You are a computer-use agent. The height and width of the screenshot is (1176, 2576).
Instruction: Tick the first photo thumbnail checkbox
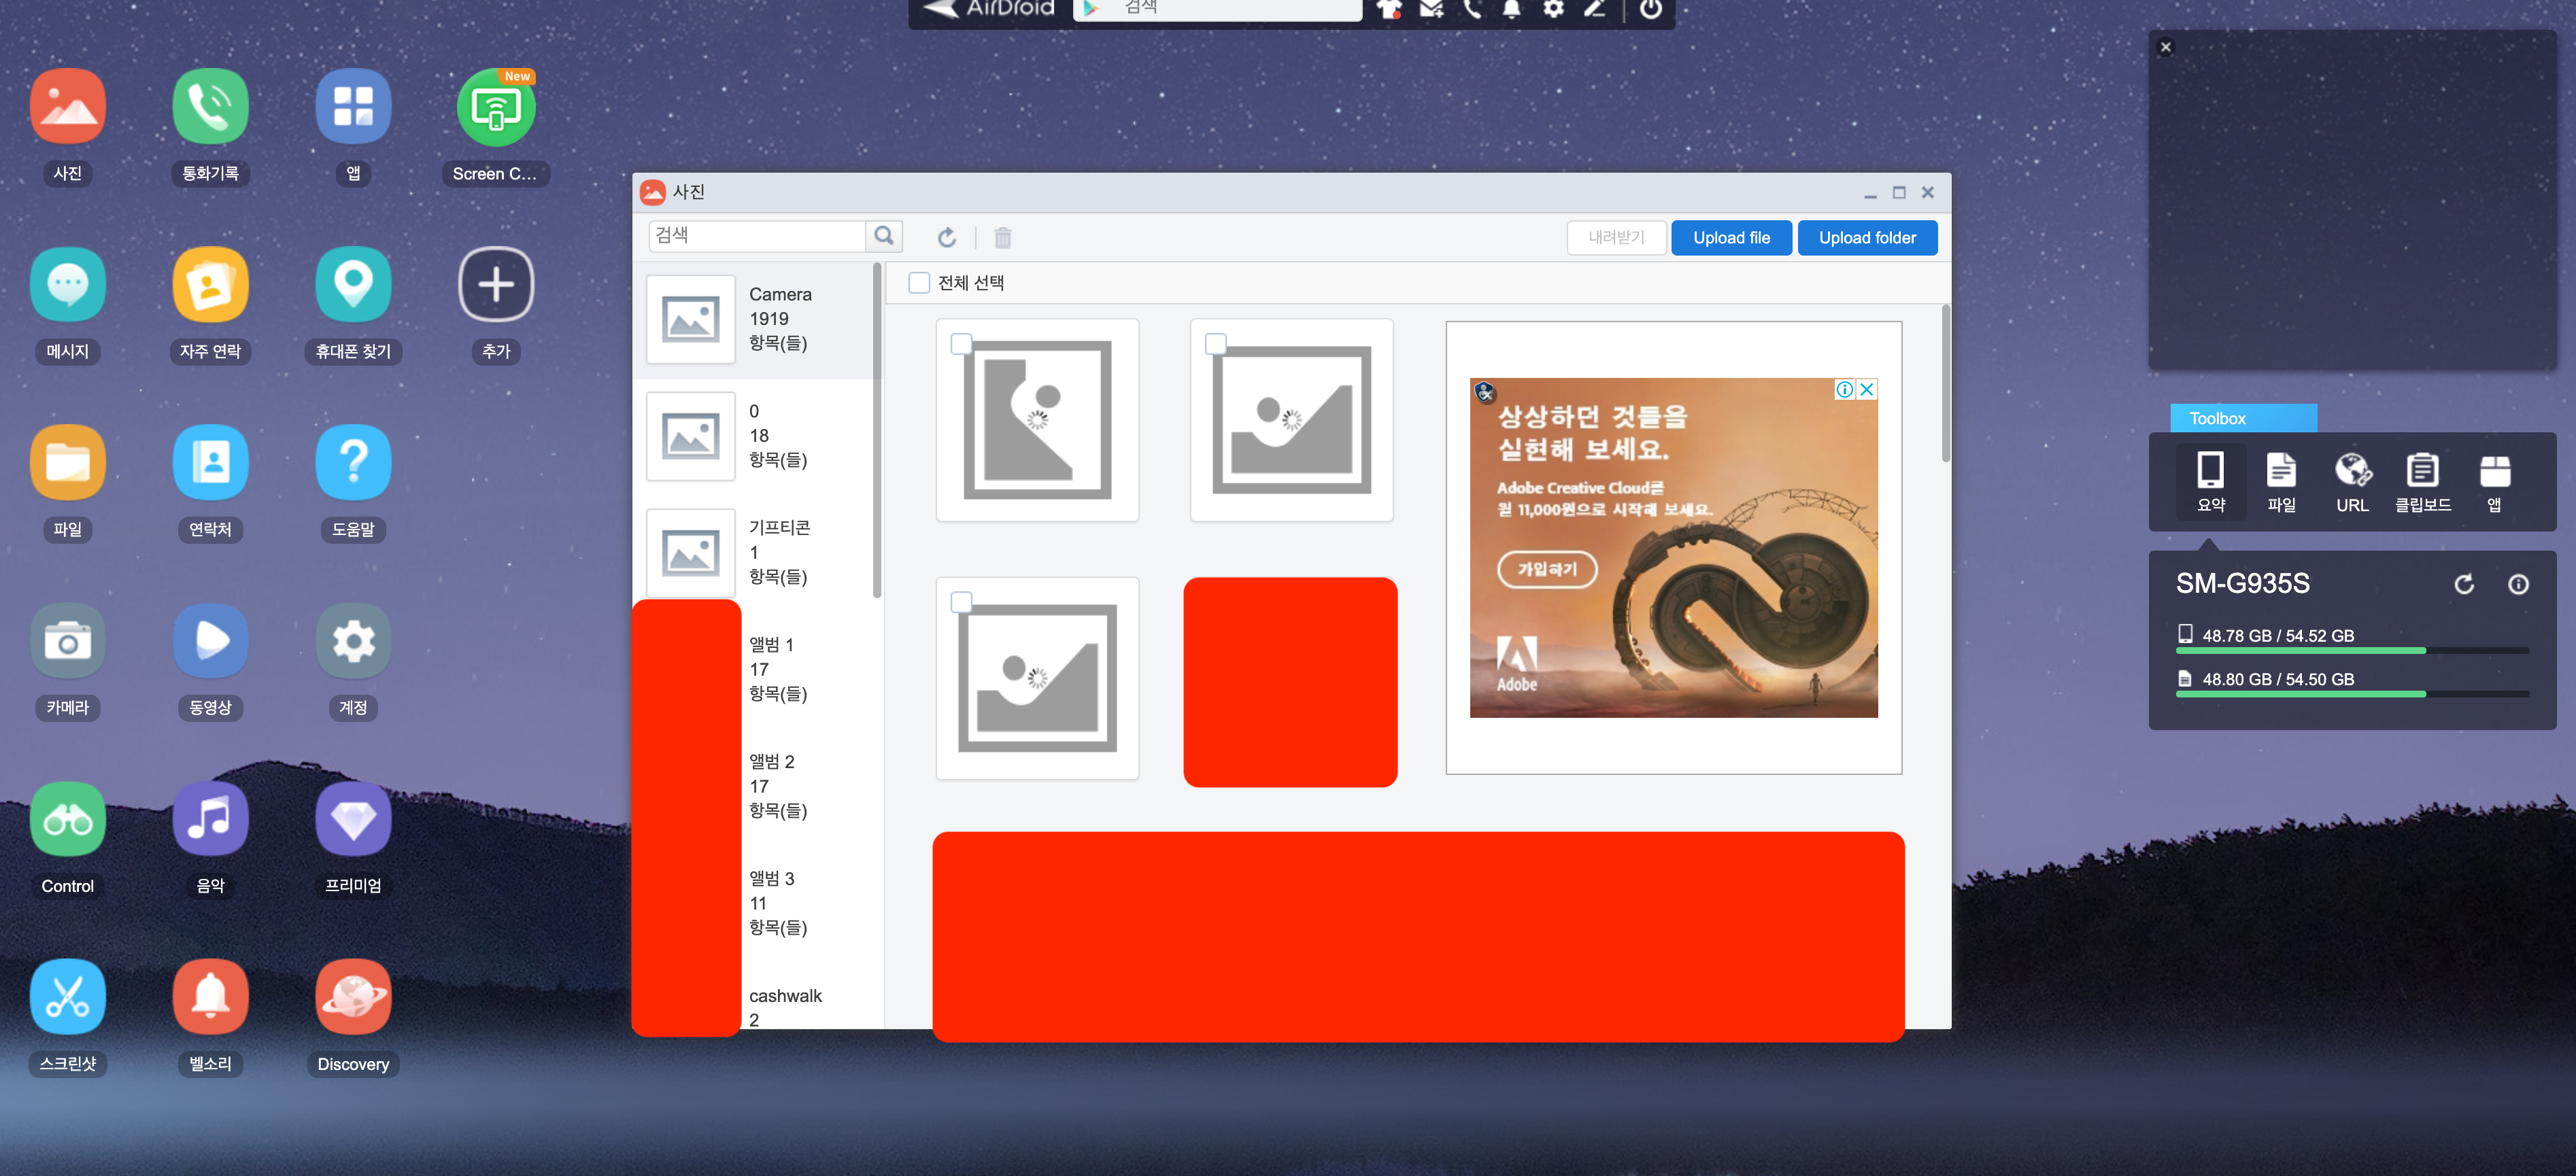[961, 344]
